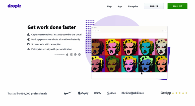Click The New York Times logo

[x=133, y=93]
